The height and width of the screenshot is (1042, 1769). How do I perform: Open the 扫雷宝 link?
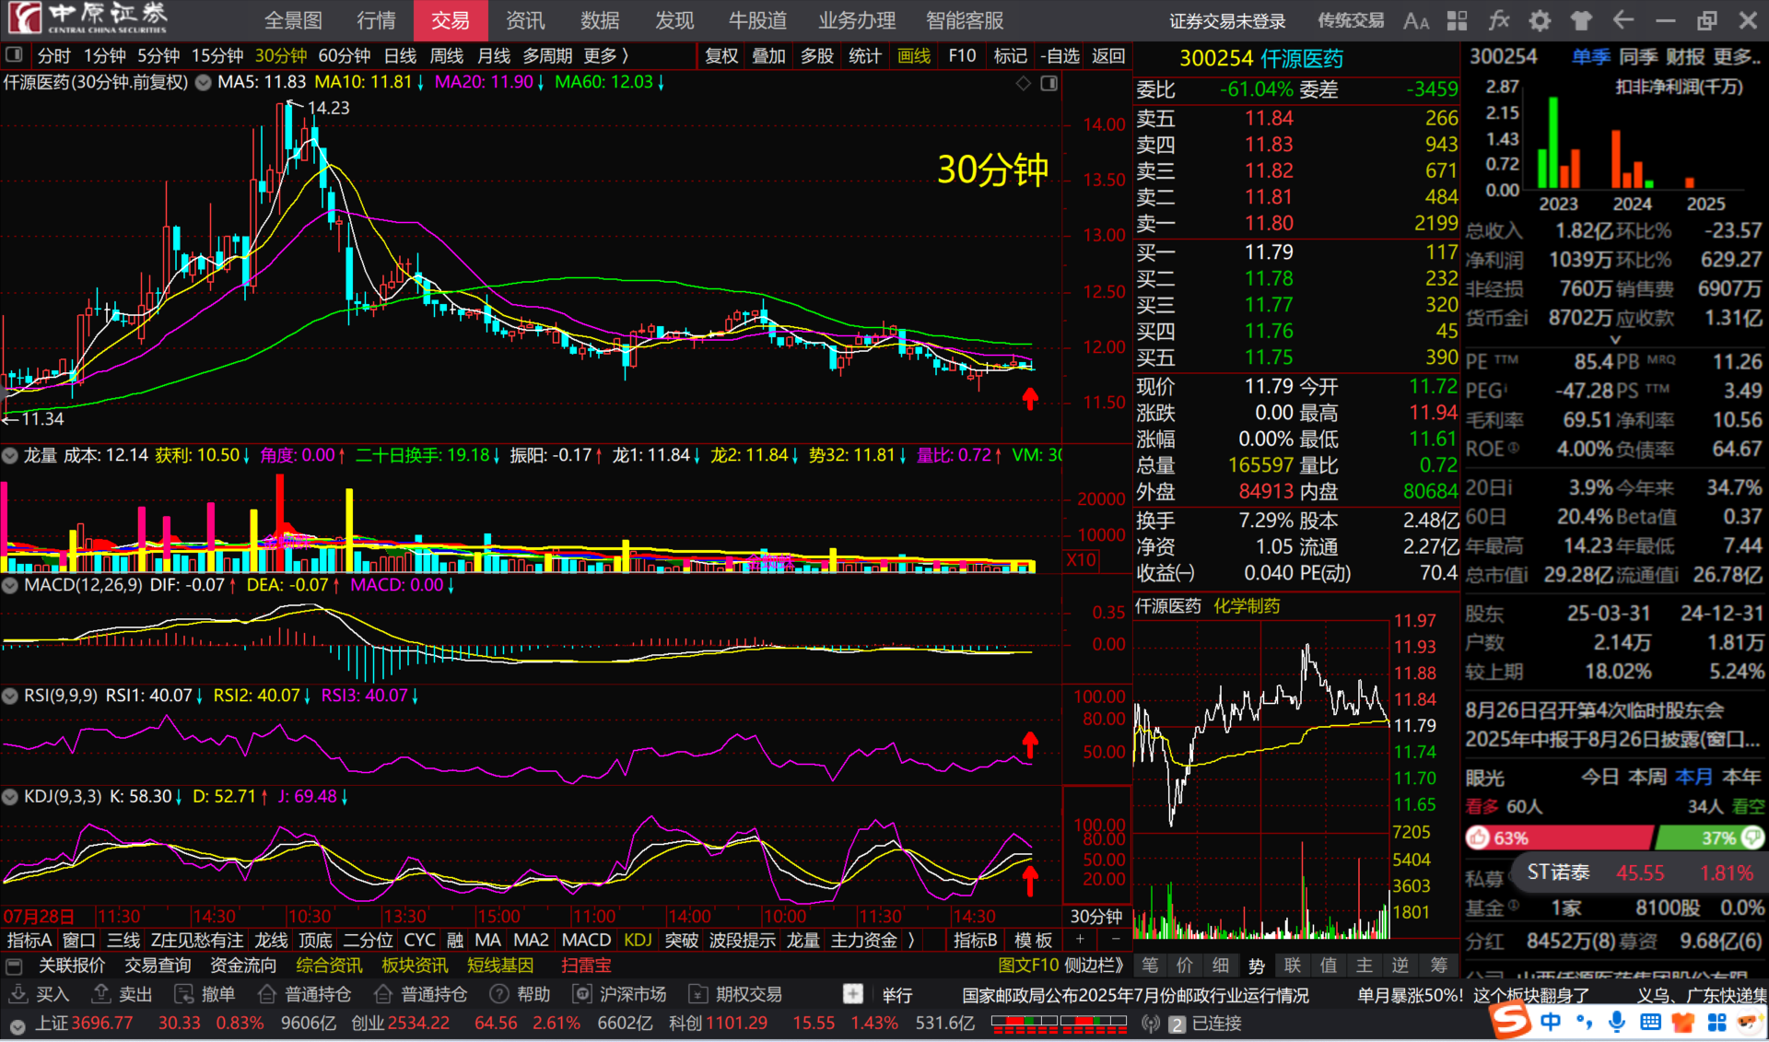[x=586, y=966]
